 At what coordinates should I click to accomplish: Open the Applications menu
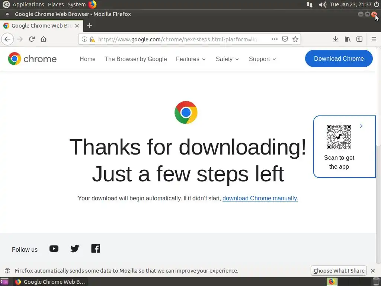click(28, 4)
